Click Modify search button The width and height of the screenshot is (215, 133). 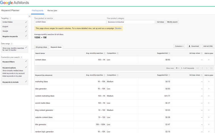tap(172, 22)
